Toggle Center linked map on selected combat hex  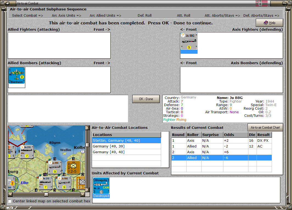tap(10, 201)
